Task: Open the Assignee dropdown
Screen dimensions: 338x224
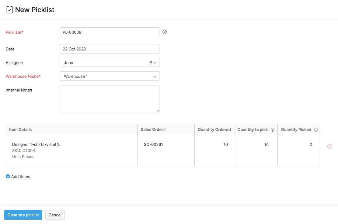Action: [x=155, y=62]
